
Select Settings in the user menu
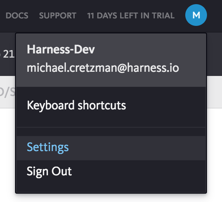[x=111, y=148]
